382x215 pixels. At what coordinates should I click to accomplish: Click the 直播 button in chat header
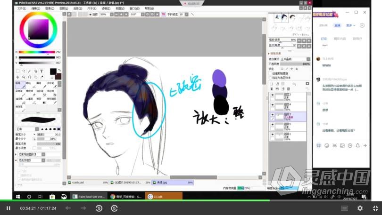point(337,25)
